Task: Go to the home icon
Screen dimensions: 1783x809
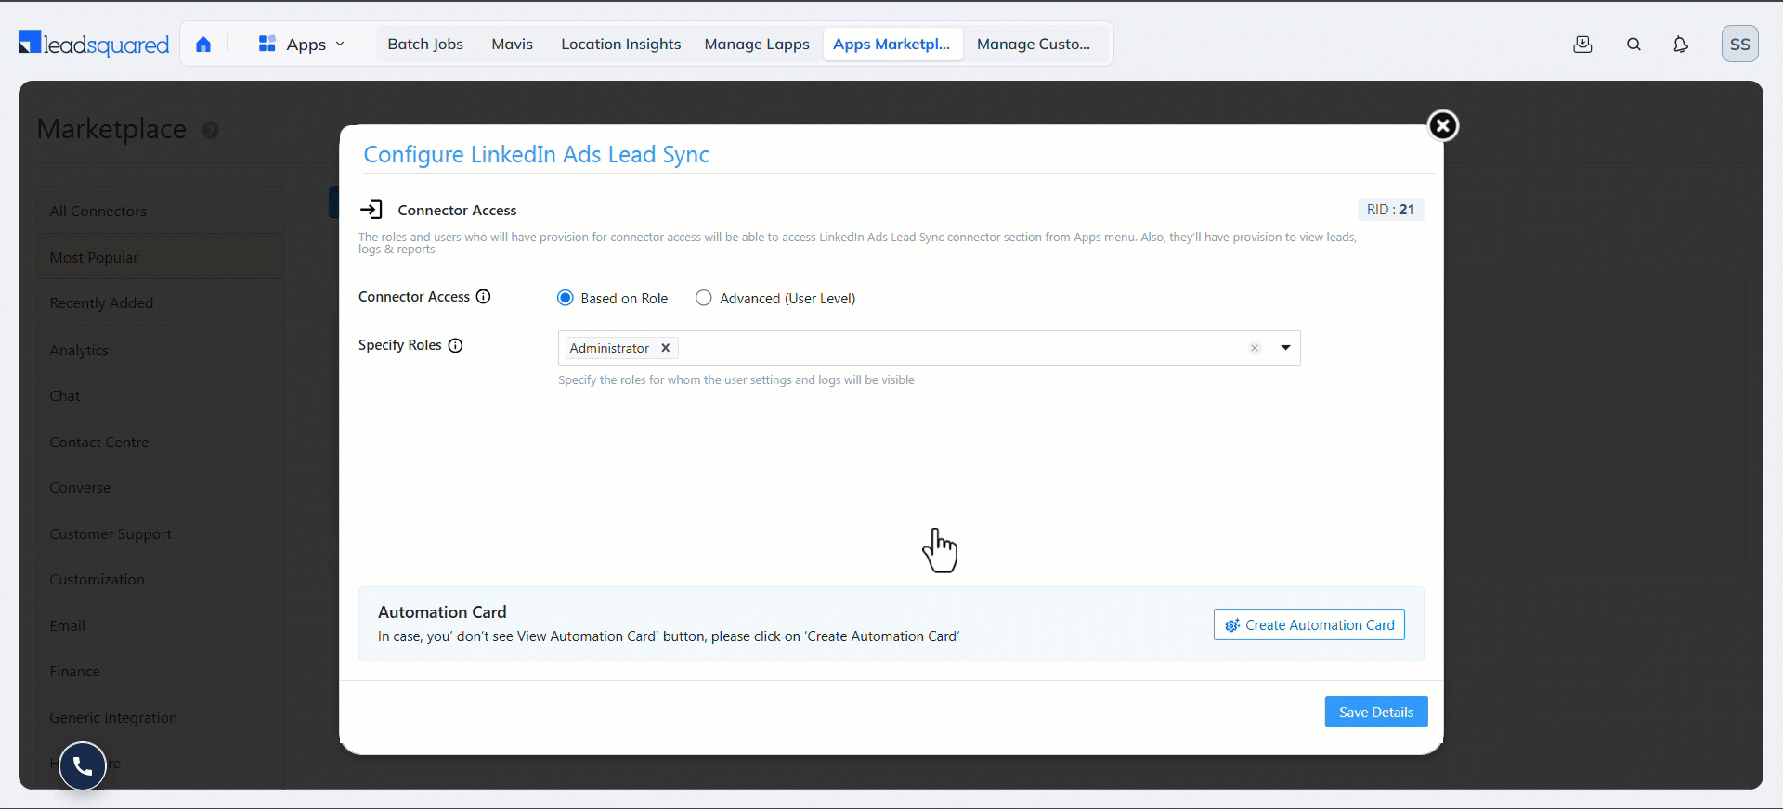Action: click(x=203, y=44)
